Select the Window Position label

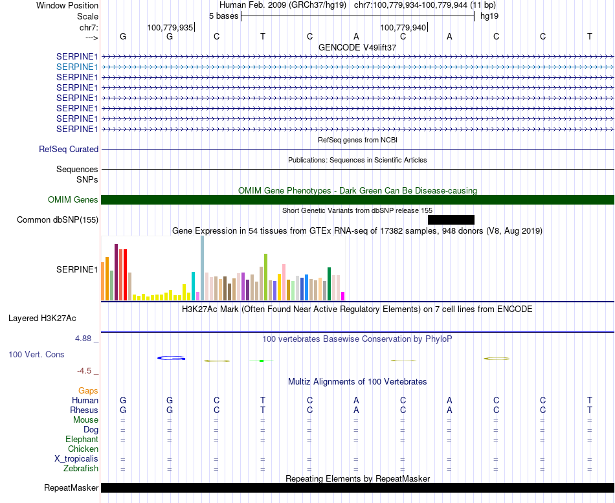pos(67,5)
